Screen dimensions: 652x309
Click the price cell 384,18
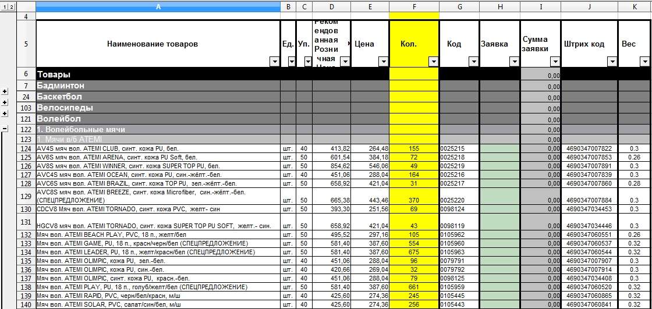click(370, 157)
